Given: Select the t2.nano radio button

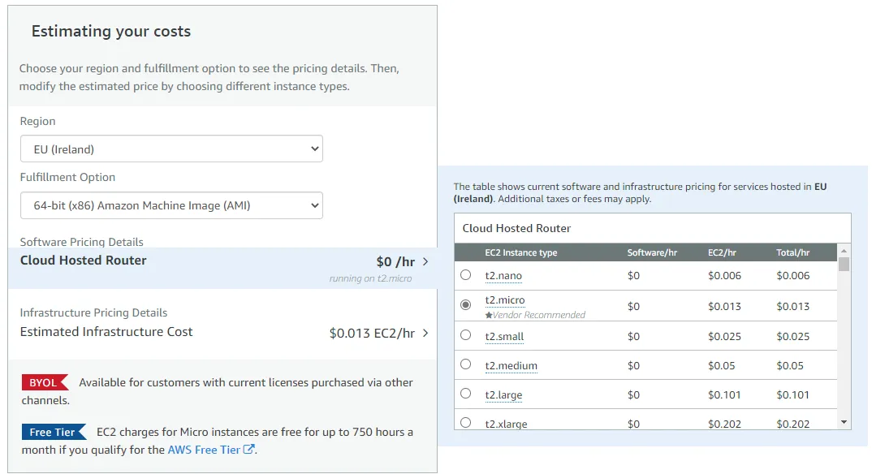Looking at the screenshot, I should coord(465,275).
